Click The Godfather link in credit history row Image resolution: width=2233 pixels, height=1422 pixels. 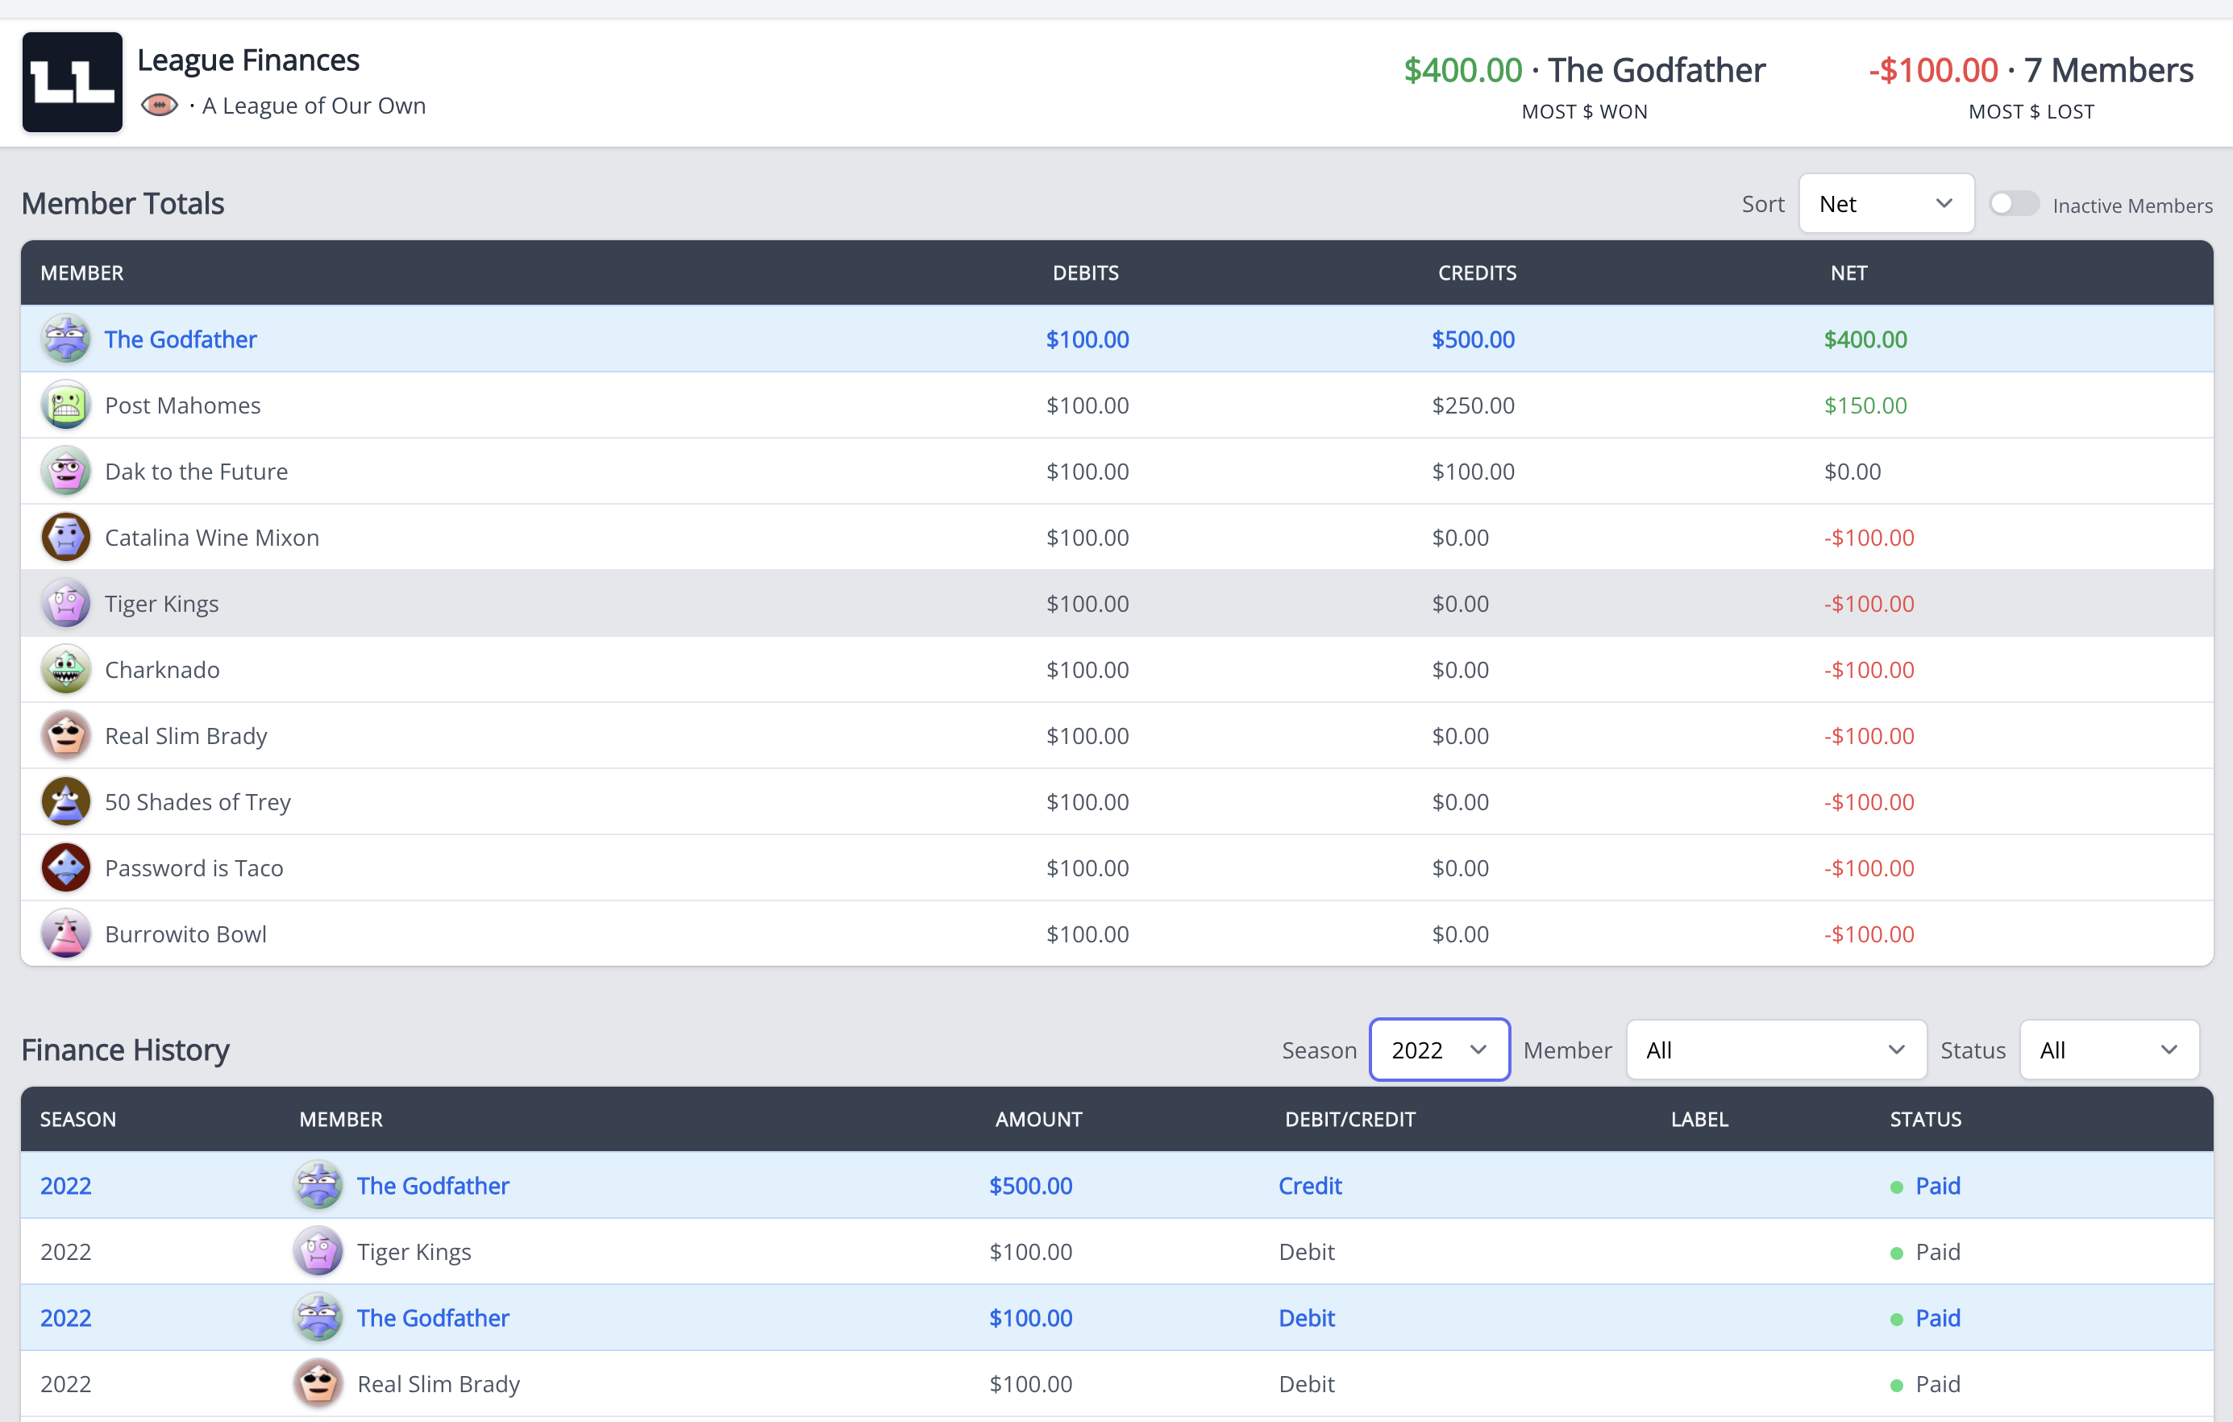point(433,1186)
